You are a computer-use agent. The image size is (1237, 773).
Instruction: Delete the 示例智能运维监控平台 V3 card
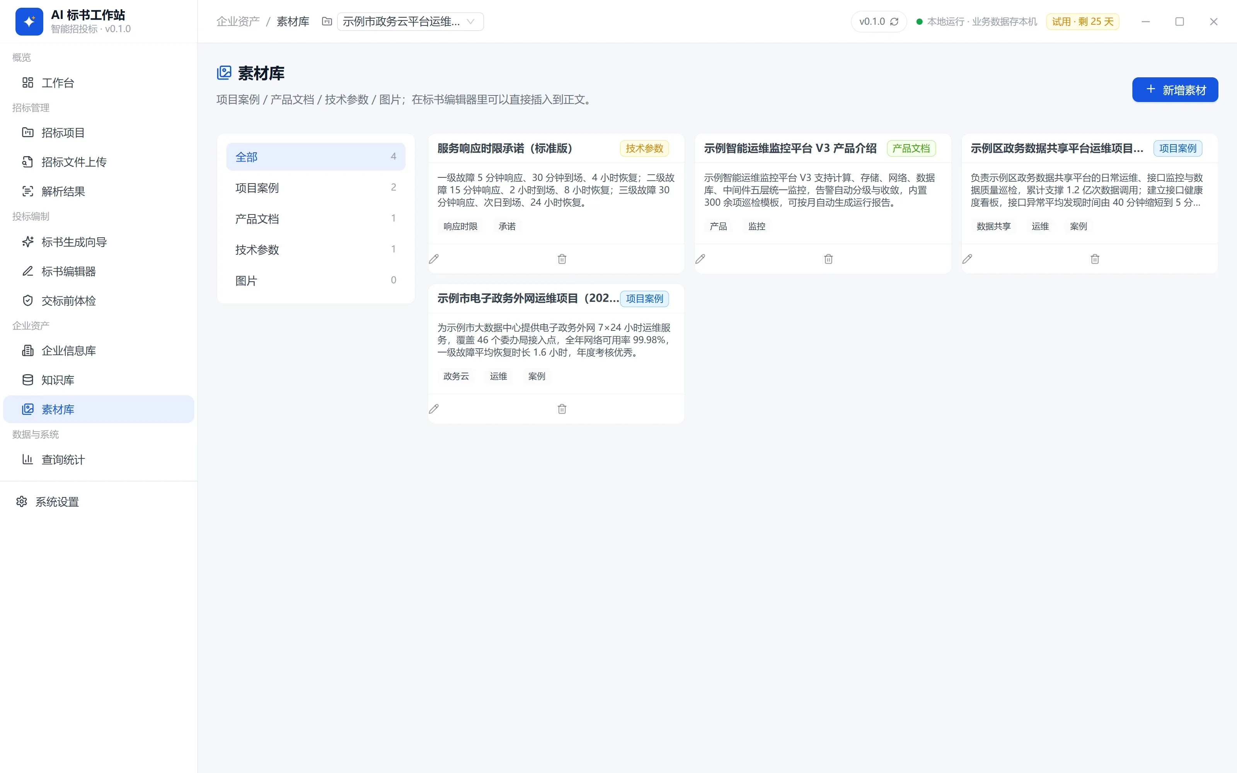point(828,259)
